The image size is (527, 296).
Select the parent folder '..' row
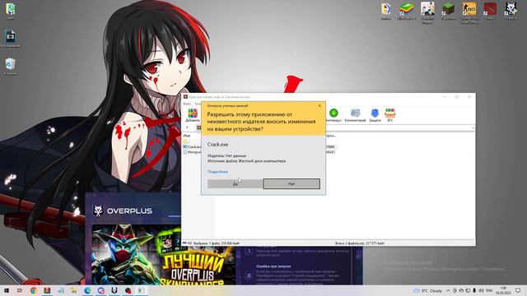(186, 141)
